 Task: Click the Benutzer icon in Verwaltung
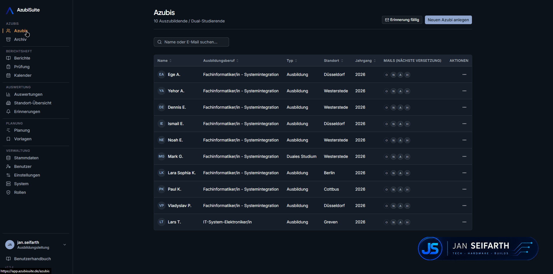8,166
